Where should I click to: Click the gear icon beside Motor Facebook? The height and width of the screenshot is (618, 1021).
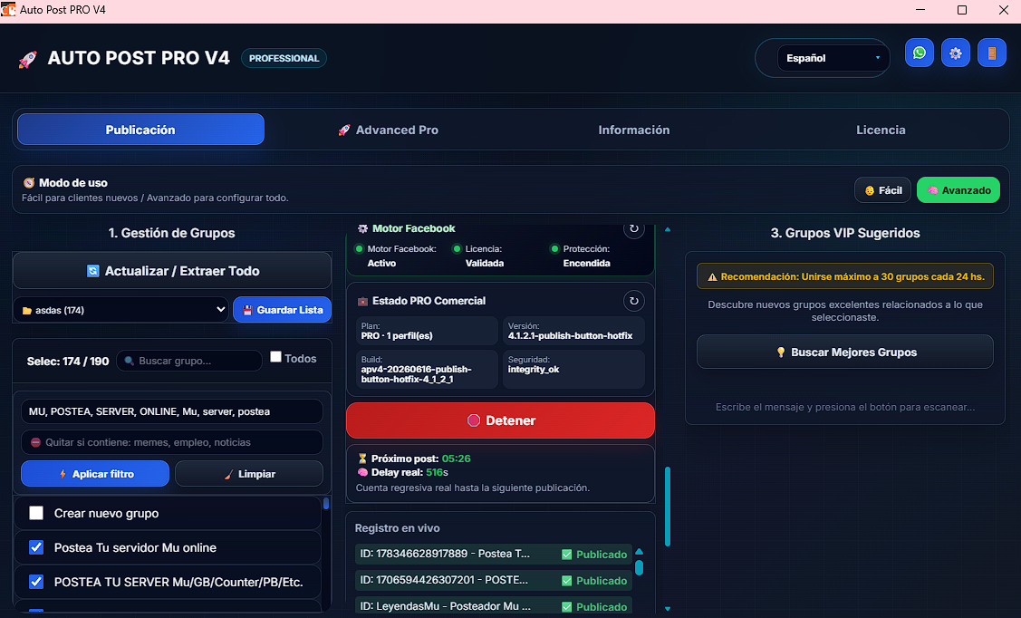pos(362,228)
